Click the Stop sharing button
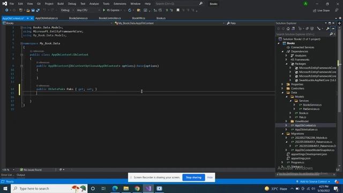This screenshot has width=343, height=193. tap(193, 177)
